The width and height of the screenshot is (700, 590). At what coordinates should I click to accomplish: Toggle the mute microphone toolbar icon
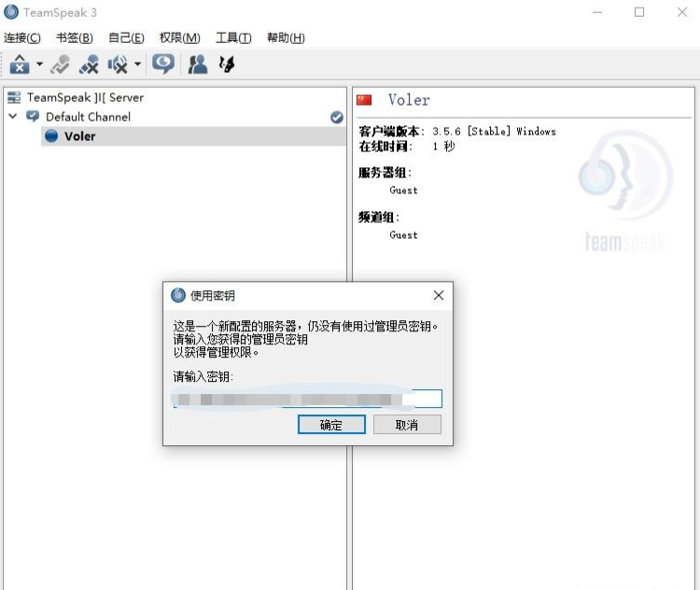(89, 64)
